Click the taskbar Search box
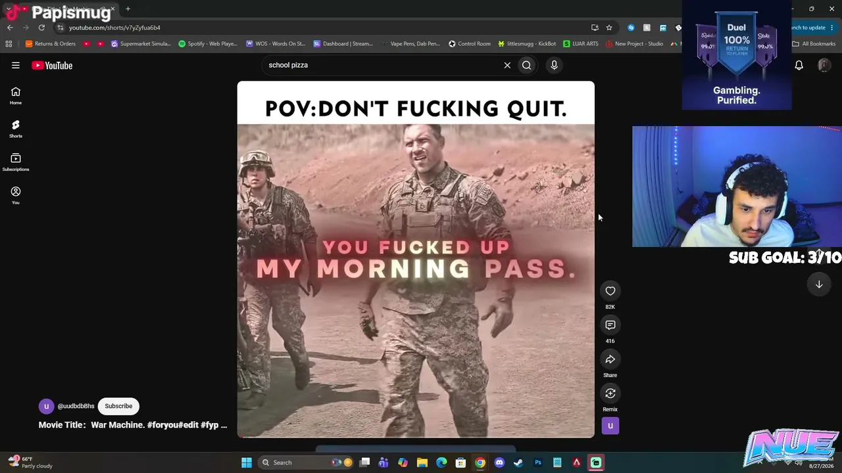 [306, 462]
